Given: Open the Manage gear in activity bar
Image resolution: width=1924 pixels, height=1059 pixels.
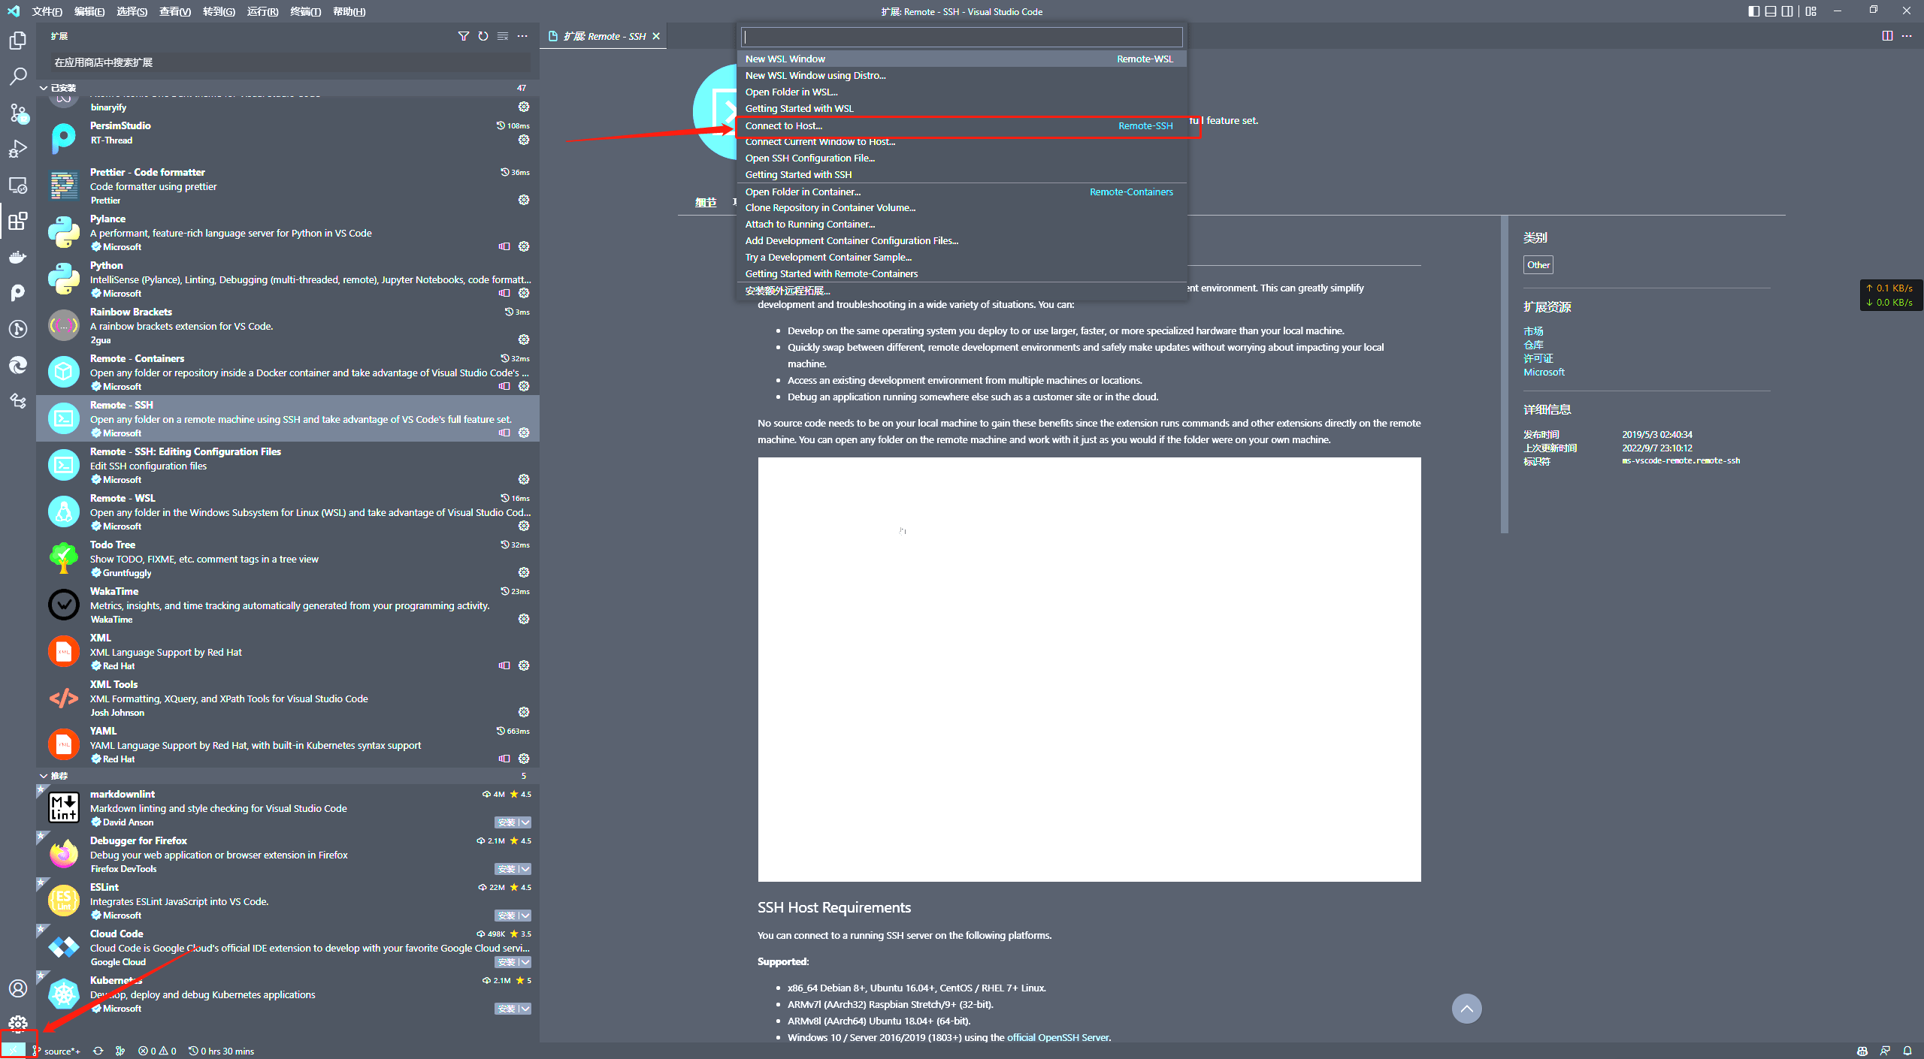Looking at the screenshot, I should 18,1023.
